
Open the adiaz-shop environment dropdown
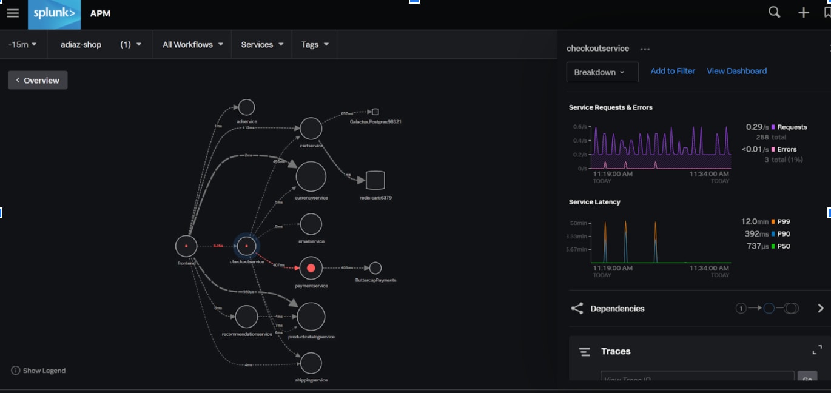click(101, 45)
